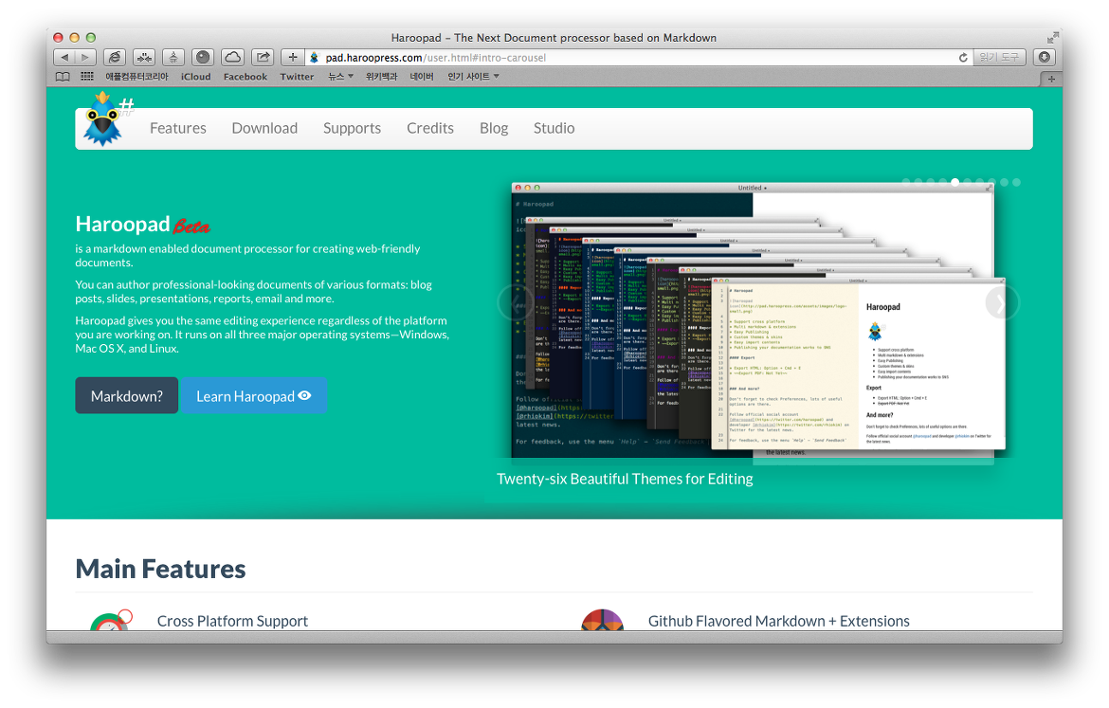
Task: Expand the 뉴스 bookmarks folder dropdown
Action: [x=340, y=77]
